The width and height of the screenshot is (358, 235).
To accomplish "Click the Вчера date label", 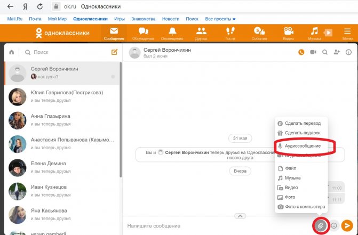I will tap(240, 171).
